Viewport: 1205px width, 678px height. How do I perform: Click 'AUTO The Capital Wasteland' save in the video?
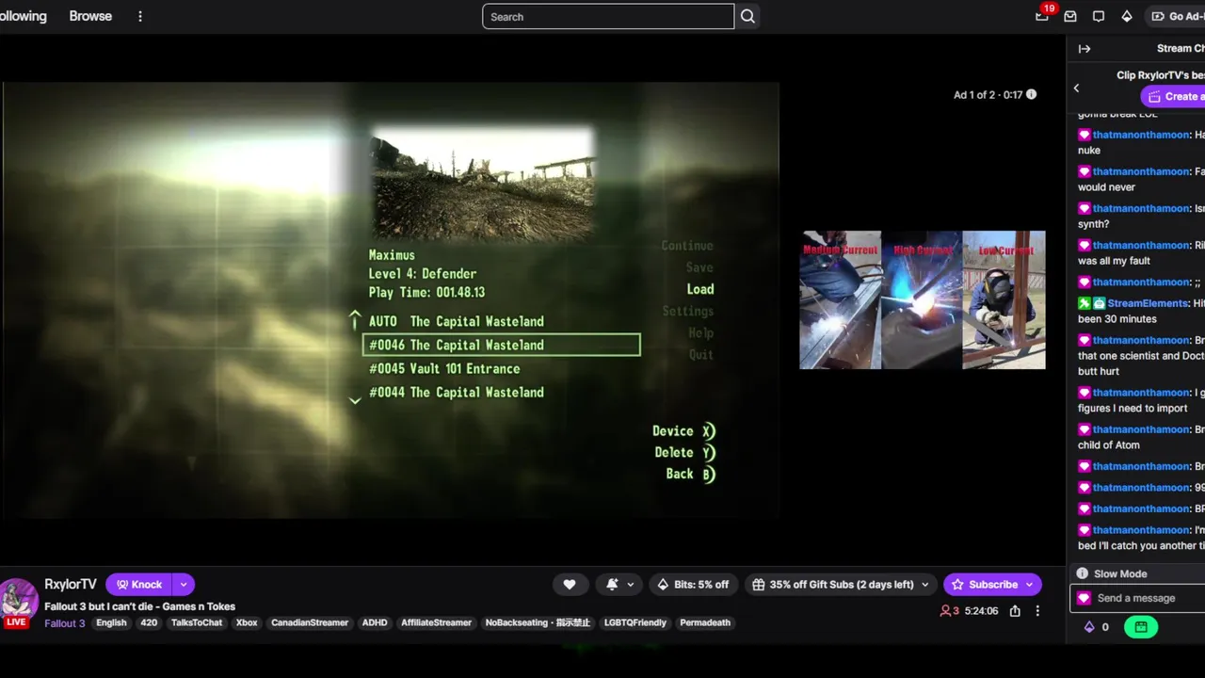point(457,321)
